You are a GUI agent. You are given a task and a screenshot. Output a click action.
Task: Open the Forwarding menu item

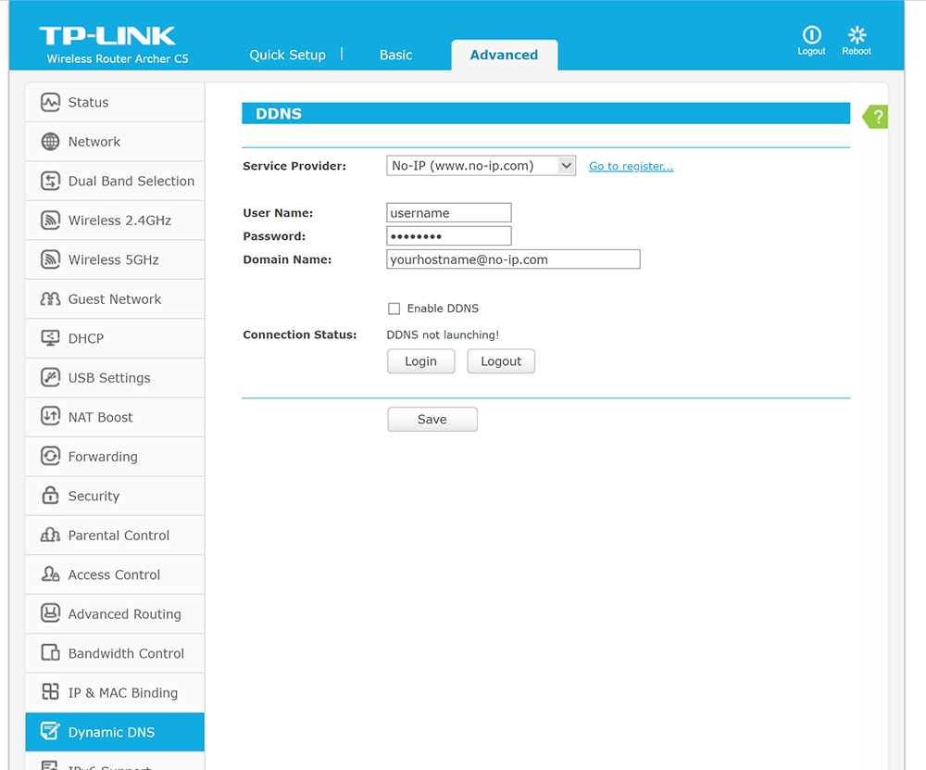(103, 457)
